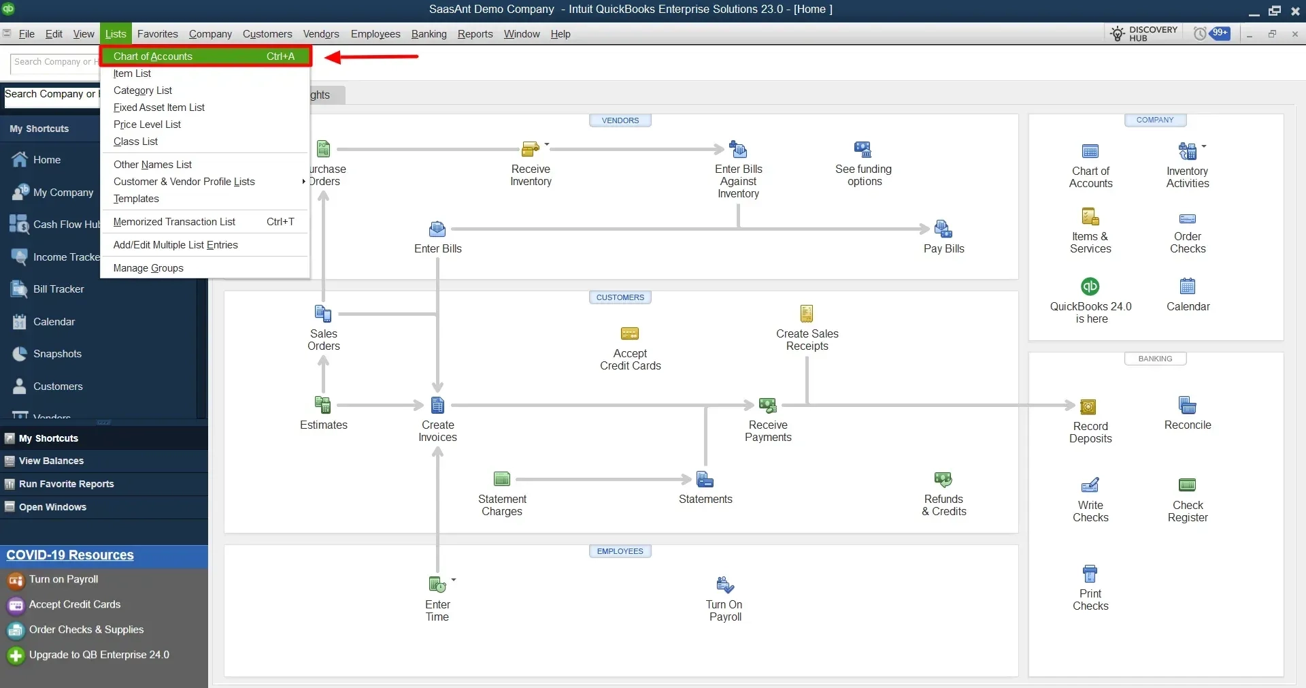
Task: Click the Enter Bills icon
Action: (x=437, y=229)
